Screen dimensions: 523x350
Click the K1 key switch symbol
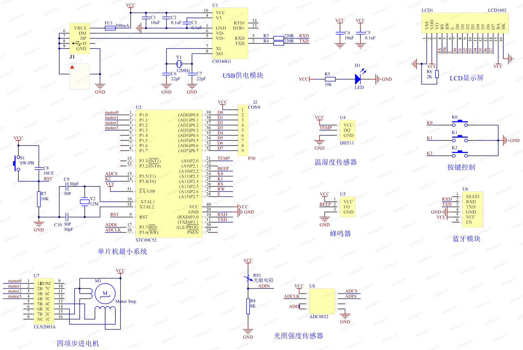tap(460, 139)
